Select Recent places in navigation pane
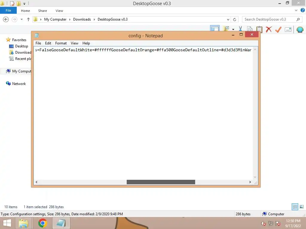Image resolution: width=306 pixels, height=229 pixels. pos(20,59)
